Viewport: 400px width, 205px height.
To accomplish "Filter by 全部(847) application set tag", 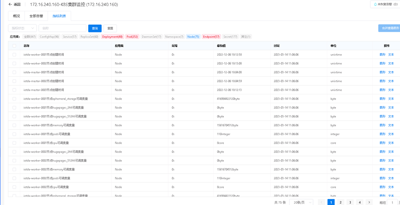I will (30, 37).
